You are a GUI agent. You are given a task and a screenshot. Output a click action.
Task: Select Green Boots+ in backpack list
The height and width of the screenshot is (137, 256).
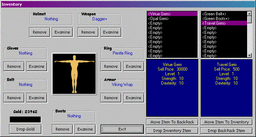pyautogui.click(x=224, y=19)
